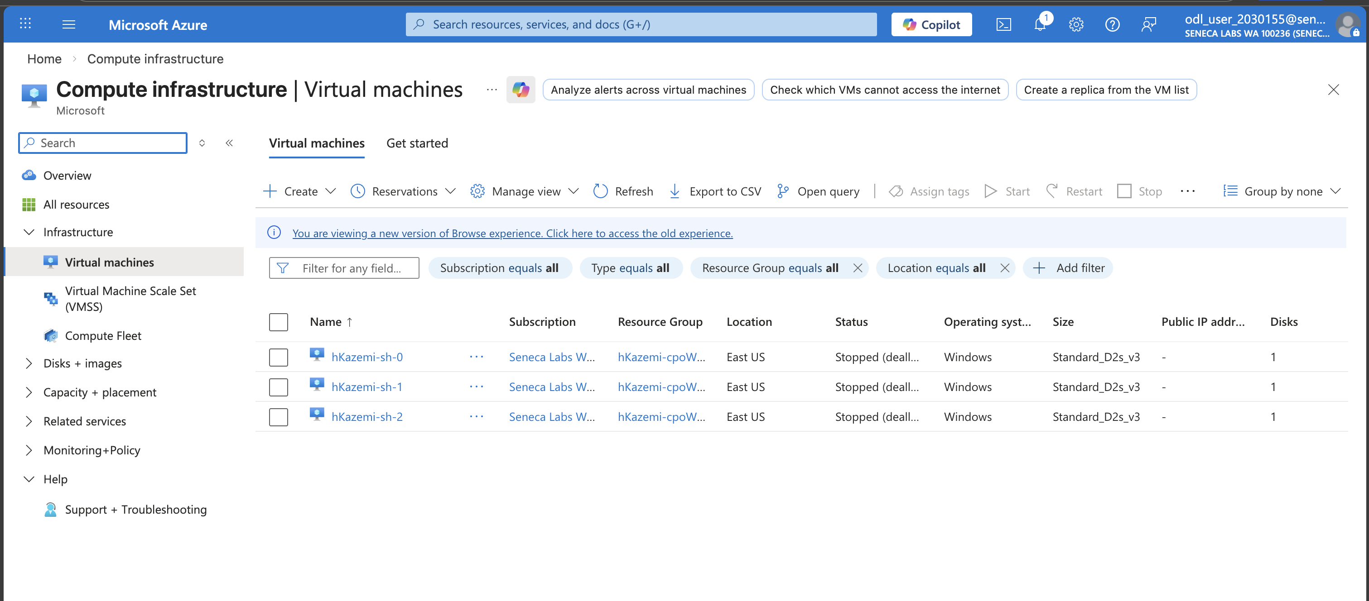Image resolution: width=1369 pixels, height=601 pixels.
Task: Click Export to CSV
Action: click(x=715, y=191)
